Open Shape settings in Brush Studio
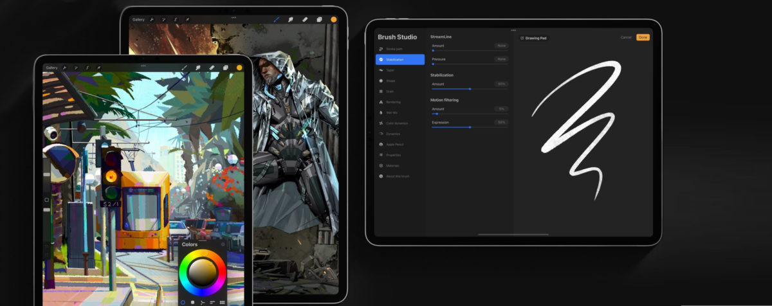Screen dimensions: 772x306 (x=400, y=80)
